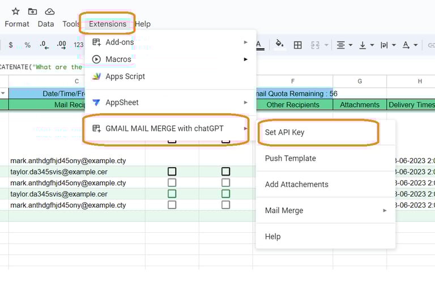Screen dimensions: 435x290
Task: Launch Apps Script editor
Action: (170, 76)
